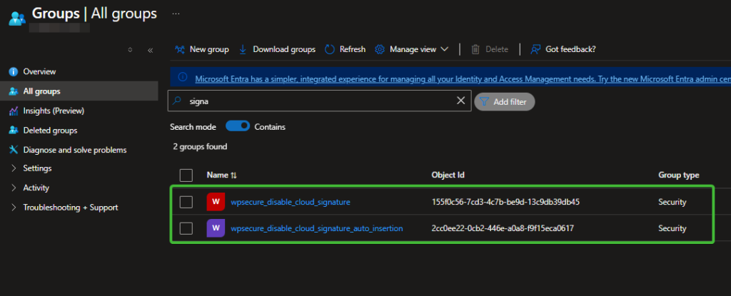Go to Overview in sidebar
Image resolution: width=731 pixels, height=296 pixels.
pos(39,72)
